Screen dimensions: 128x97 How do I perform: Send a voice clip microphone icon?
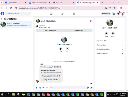point(37,88)
